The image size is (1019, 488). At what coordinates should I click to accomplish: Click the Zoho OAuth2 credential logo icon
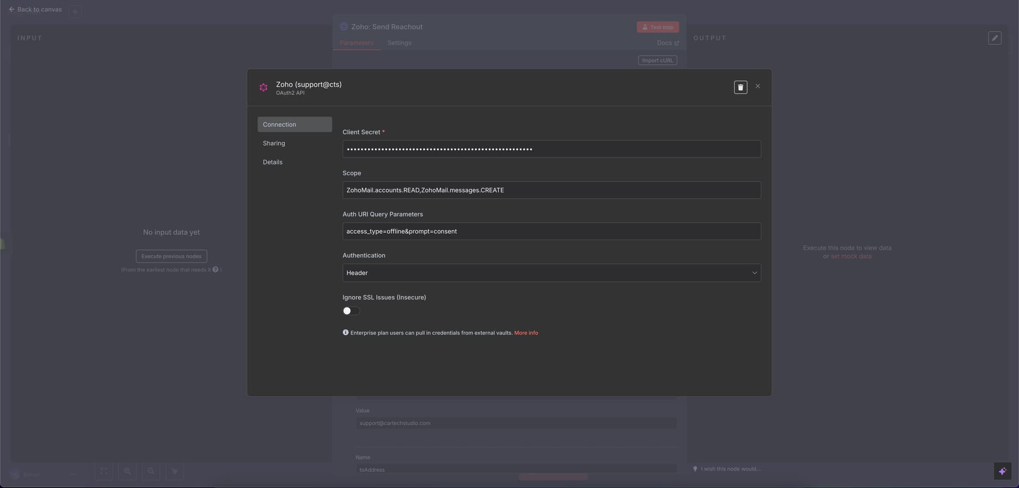(263, 88)
